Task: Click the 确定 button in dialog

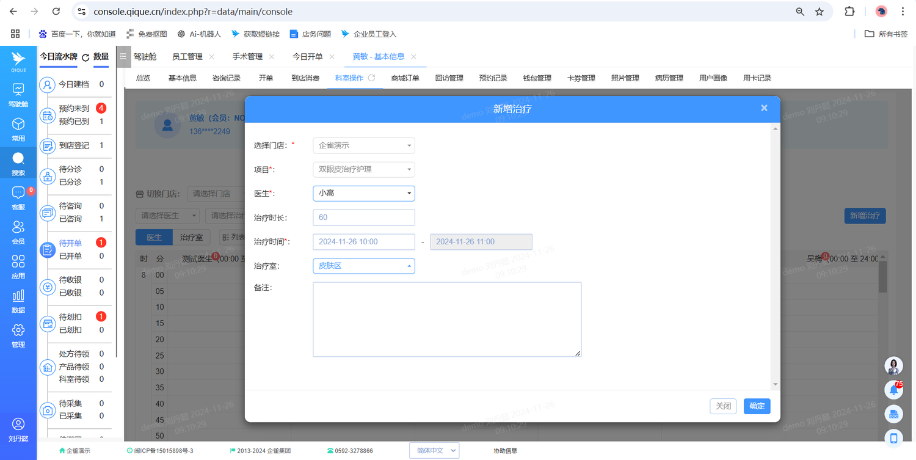Action: [x=757, y=406]
